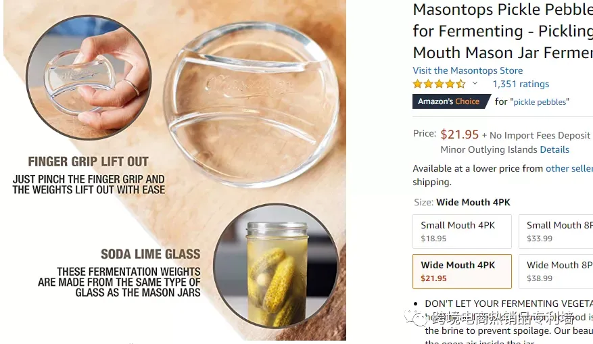Image resolution: width=593 pixels, height=344 pixels.
Task: Select the Small Mouth 8PK size option
Action: pyautogui.click(x=556, y=231)
